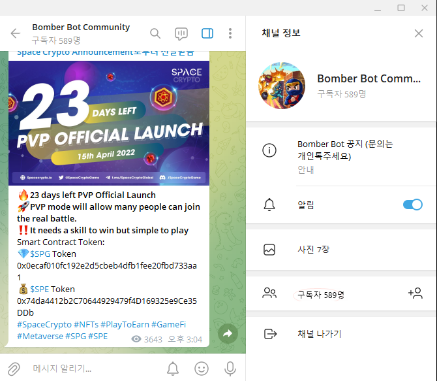The height and width of the screenshot is (381, 437).
Task: Click the #SpaceCrypto hashtag
Action: pyautogui.click(x=44, y=325)
